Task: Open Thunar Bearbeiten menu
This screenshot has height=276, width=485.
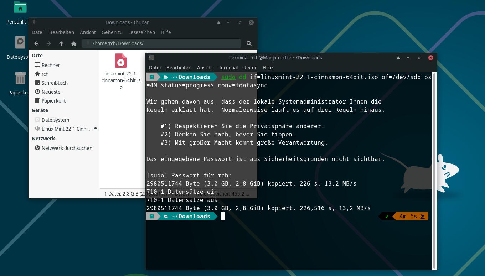Action: [x=62, y=32]
